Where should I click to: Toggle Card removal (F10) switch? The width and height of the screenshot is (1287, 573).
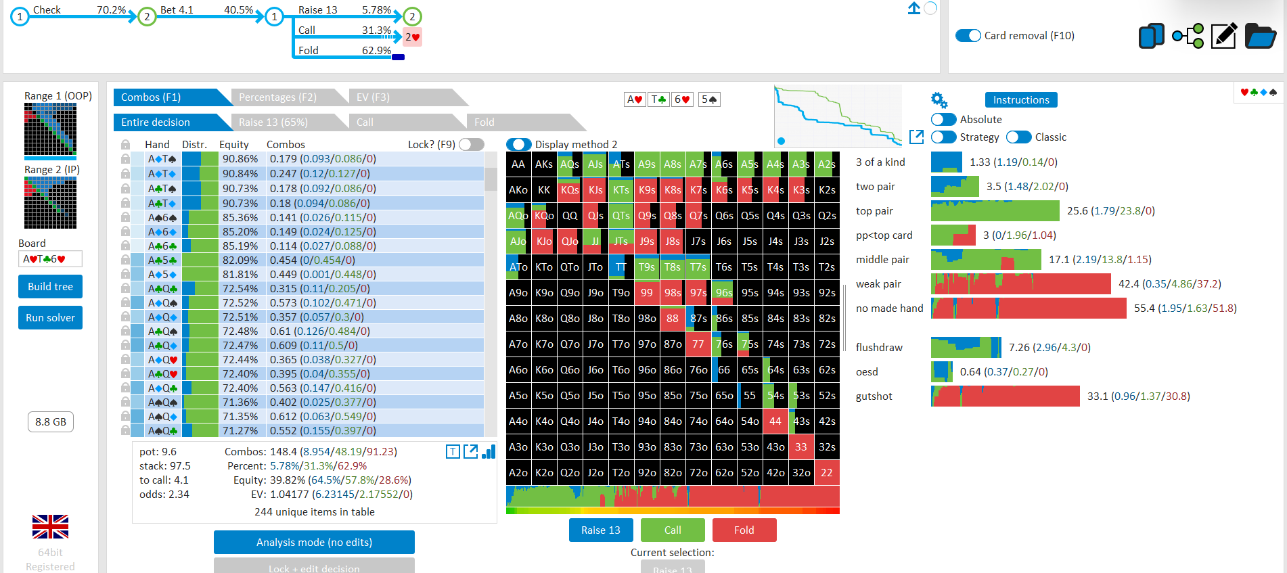click(x=968, y=36)
